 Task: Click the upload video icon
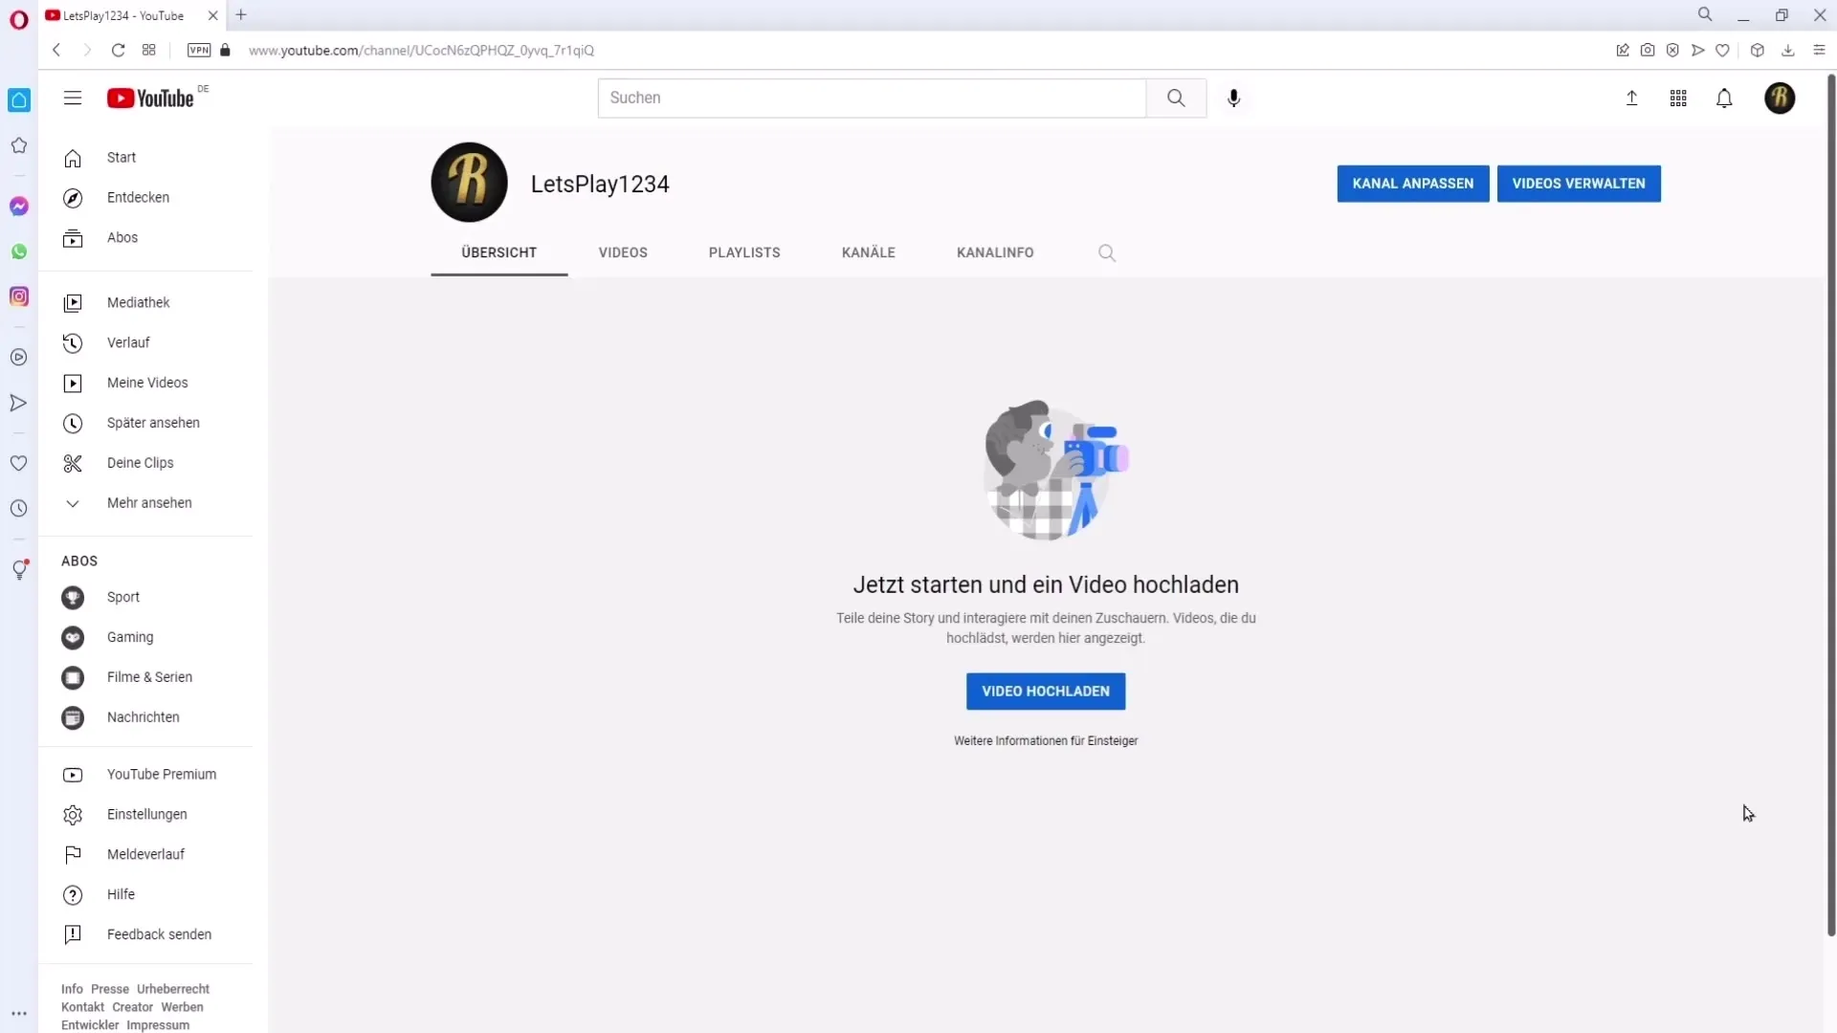[1631, 98]
